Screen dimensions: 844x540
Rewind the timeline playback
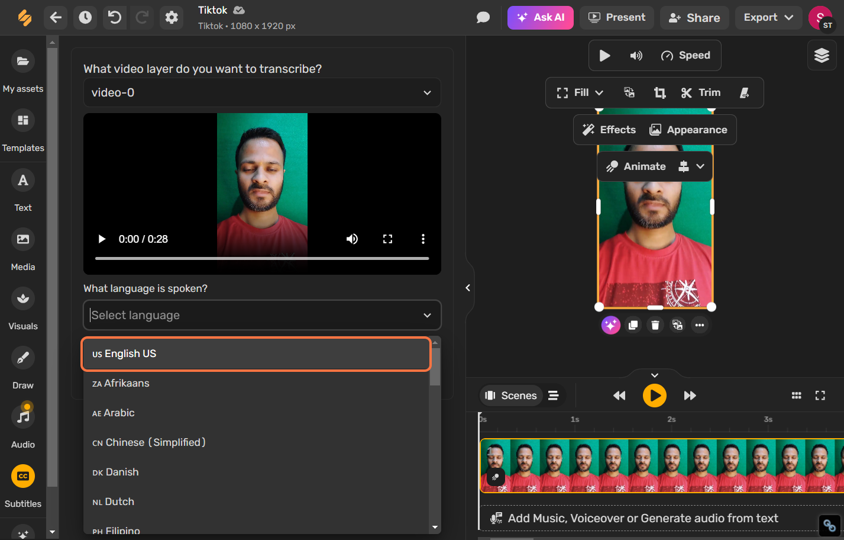619,396
